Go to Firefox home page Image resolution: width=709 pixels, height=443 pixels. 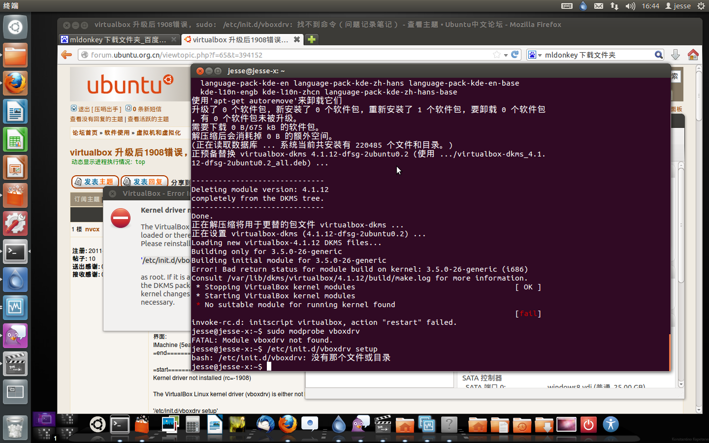pyautogui.click(x=693, y=55)
